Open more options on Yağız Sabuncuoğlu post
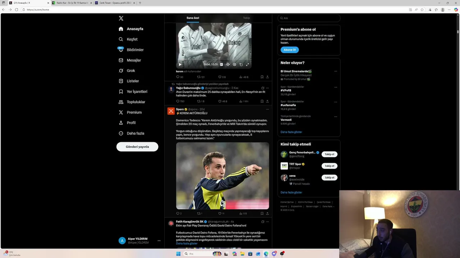 [x=267, y=88]
